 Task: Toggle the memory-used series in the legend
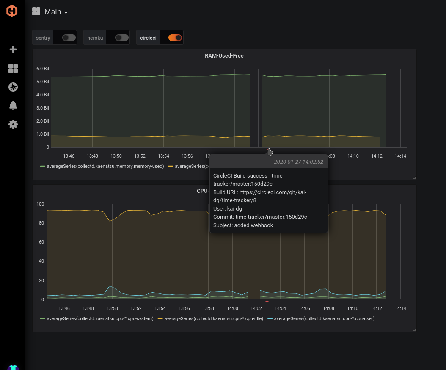[105, 167]
